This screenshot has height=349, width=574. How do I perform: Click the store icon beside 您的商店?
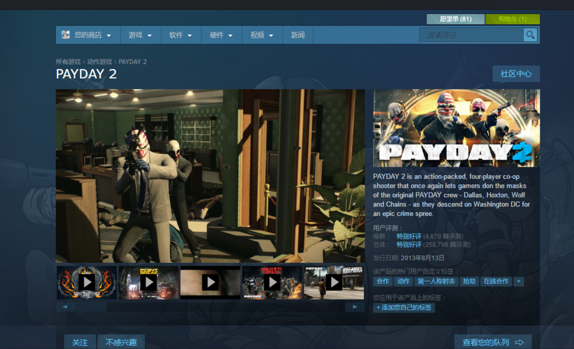click(x=66, y=35)
